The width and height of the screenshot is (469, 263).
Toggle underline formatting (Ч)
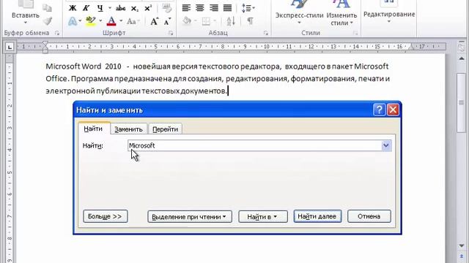(100, 8)
